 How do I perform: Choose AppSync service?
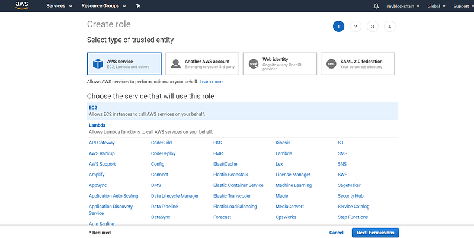click(x=98, y=185)
